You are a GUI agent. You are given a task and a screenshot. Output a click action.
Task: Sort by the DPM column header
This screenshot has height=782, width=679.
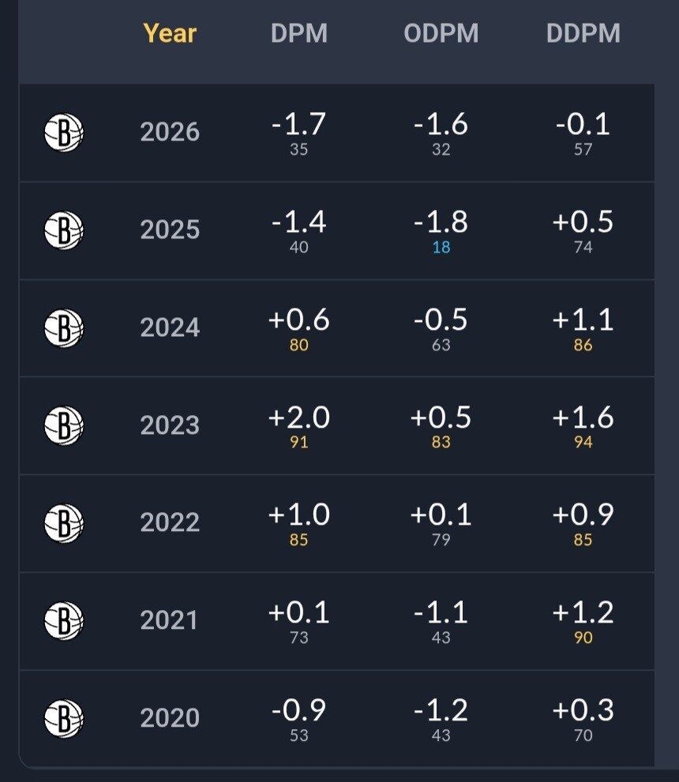tap(299, 33)
